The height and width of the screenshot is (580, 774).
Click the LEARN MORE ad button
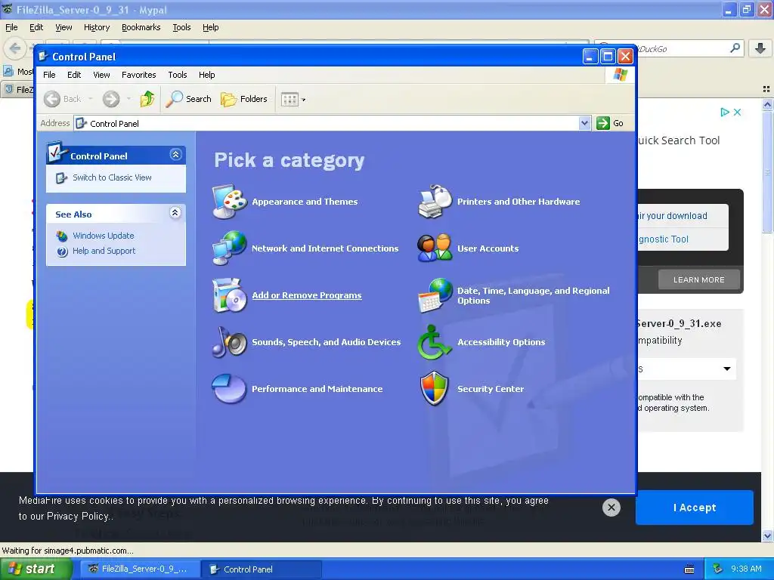coord(699,279)
